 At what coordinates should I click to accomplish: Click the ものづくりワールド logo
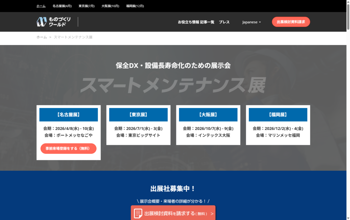54,22
